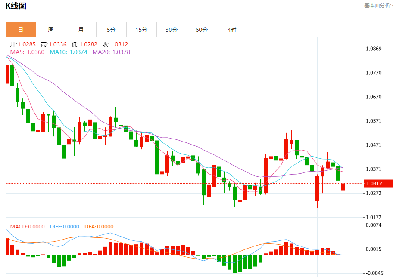Click the 1.0869 price axis label
Image resolution: width=396 pixels, height=277 pixels.
[374, 49]
